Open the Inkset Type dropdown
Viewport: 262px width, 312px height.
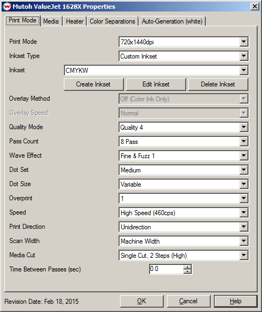[183, 56]
